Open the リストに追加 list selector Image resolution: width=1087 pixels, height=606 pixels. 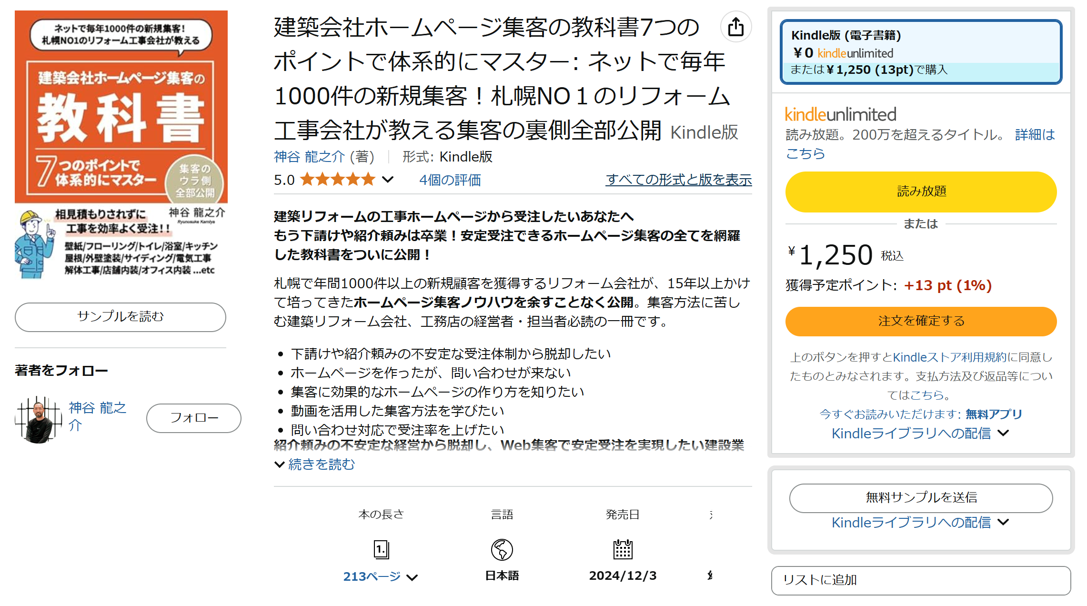pos(920,580)
